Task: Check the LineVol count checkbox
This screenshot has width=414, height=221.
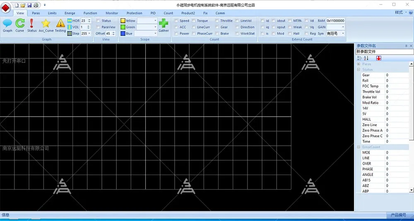Action: point(237,21)
